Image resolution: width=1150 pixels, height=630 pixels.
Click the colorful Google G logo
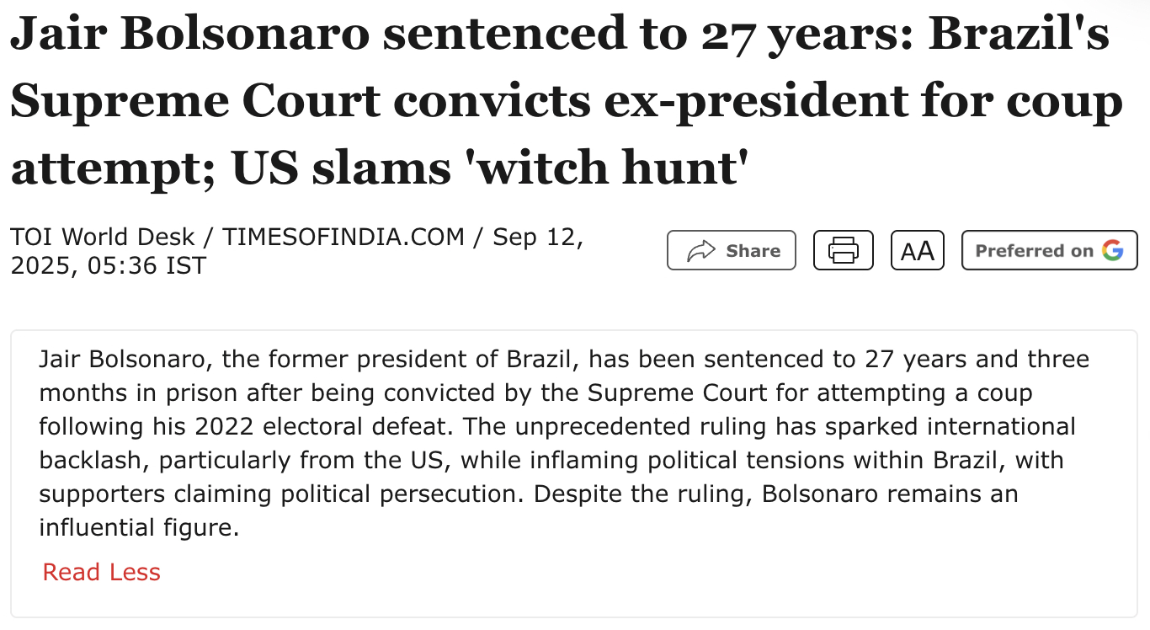click(x=1113, y=250)
